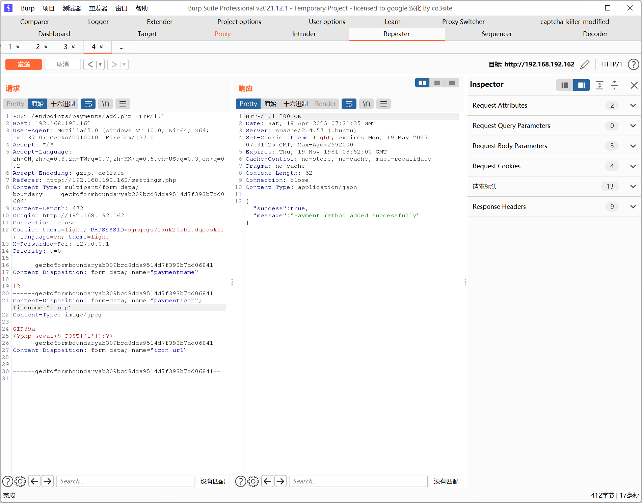The height and width of the screenshot is (503, 642).
Task: Toggle word wrap in the request panel
Action: 88,104
